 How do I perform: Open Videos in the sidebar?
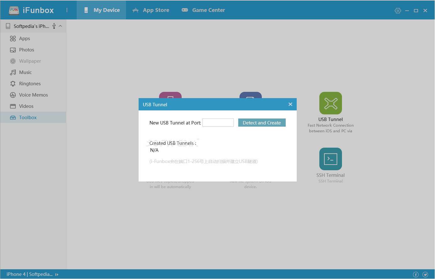pyautogui.click(x=33, y=106)
